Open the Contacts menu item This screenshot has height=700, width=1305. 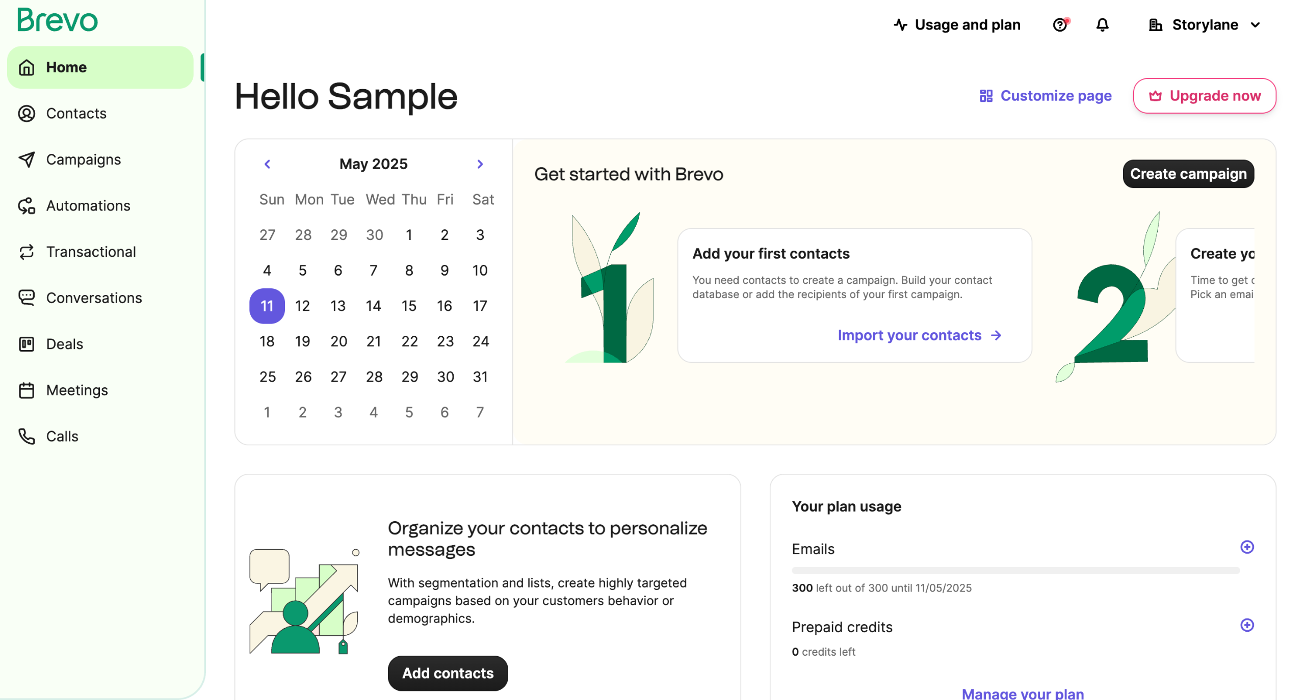click(x=76, y=114)
